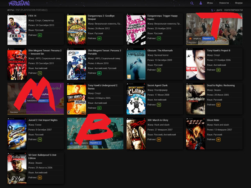The height and width of the screenshot is (188, 251).
Task: Click PSP (PlayStation Portable) breadcrumb
Action: coord(31,10)
